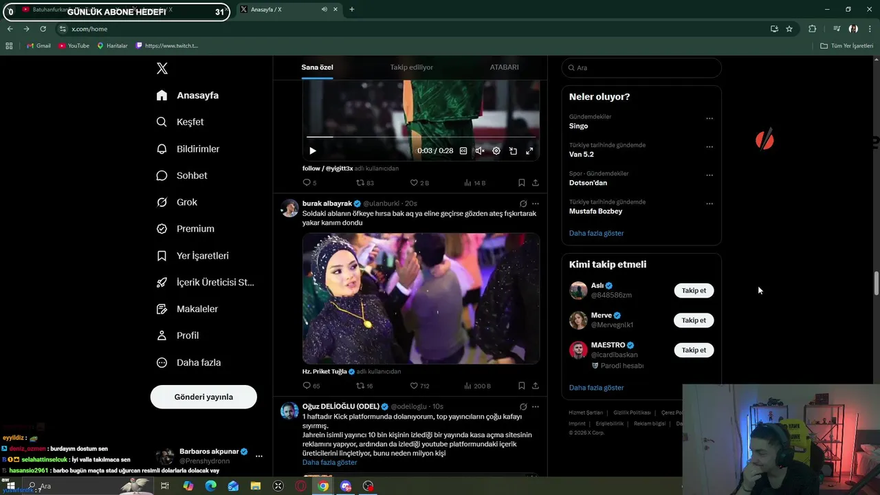View analytics of the 200 B views post
The width and height of the screenshot is (880, 495).
478,386
